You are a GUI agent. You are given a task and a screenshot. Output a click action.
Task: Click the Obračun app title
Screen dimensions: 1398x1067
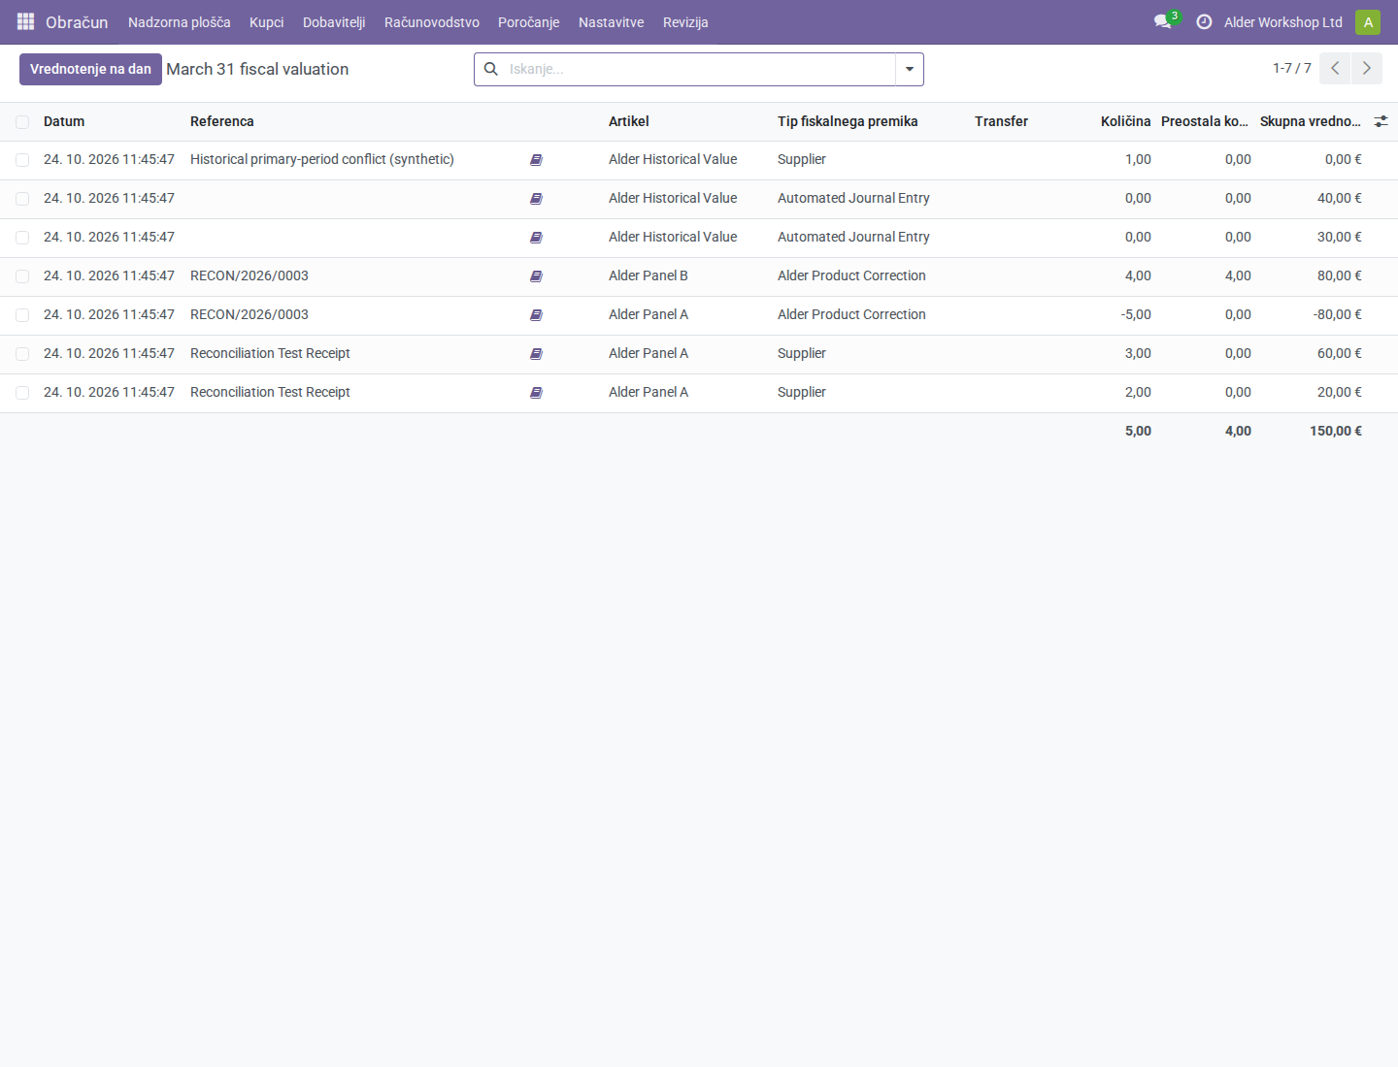coord(77,22)
